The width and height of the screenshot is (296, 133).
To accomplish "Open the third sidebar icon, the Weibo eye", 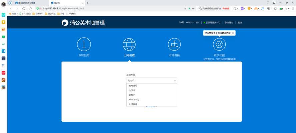I will 3,30.
